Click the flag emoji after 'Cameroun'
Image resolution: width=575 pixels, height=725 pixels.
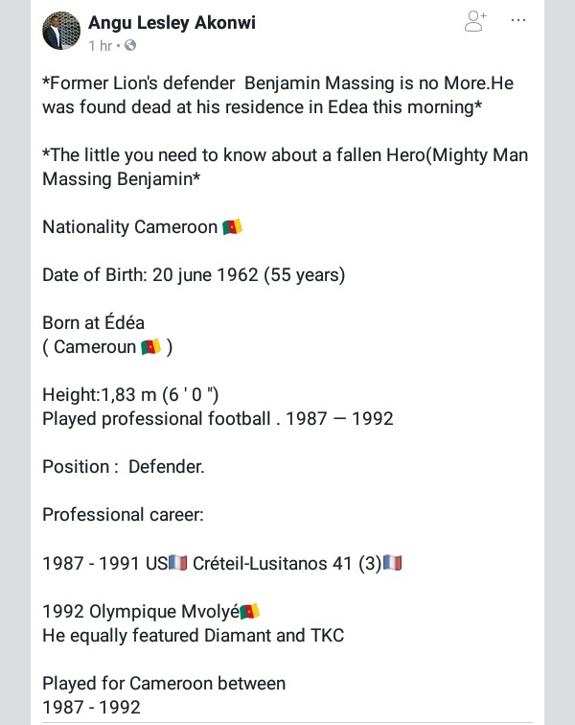tap(150, 347)
